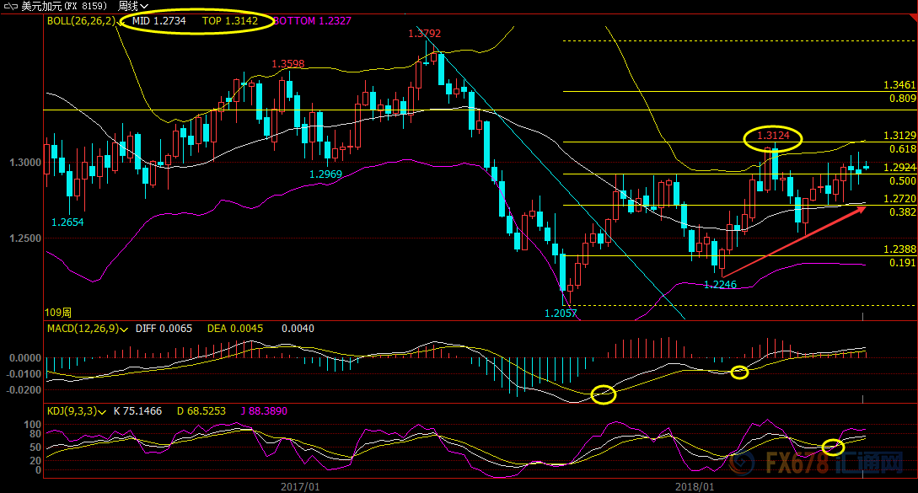Select the 0.382 Fibonacci level at 1.2720
Viewport: 918px width, 493px height.
[x=899, y=212]
